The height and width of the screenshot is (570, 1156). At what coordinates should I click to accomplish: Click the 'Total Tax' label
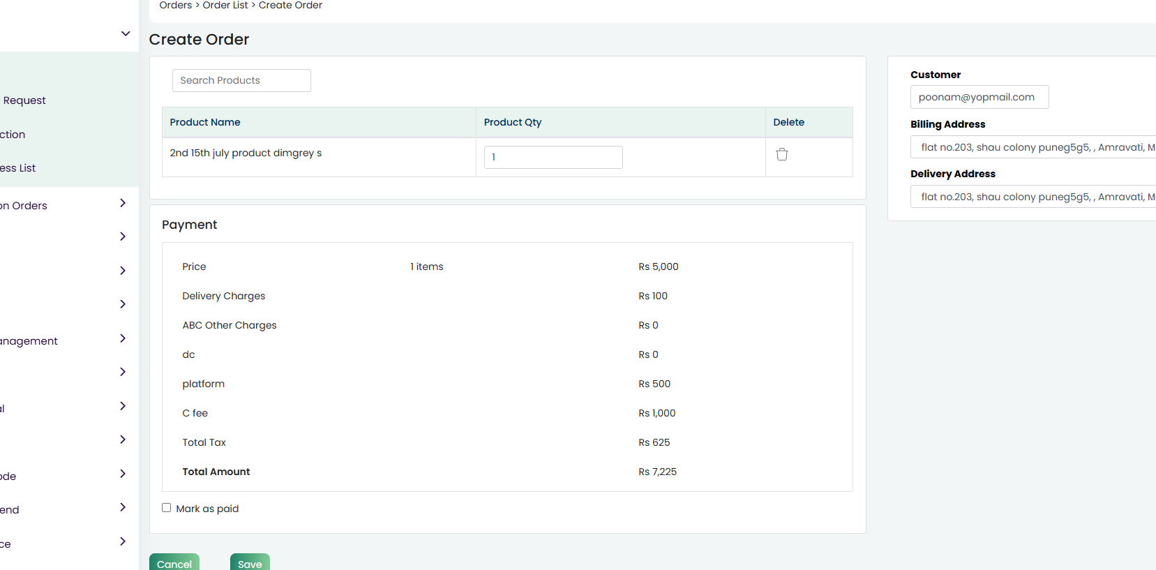click(x=204, y=442)
